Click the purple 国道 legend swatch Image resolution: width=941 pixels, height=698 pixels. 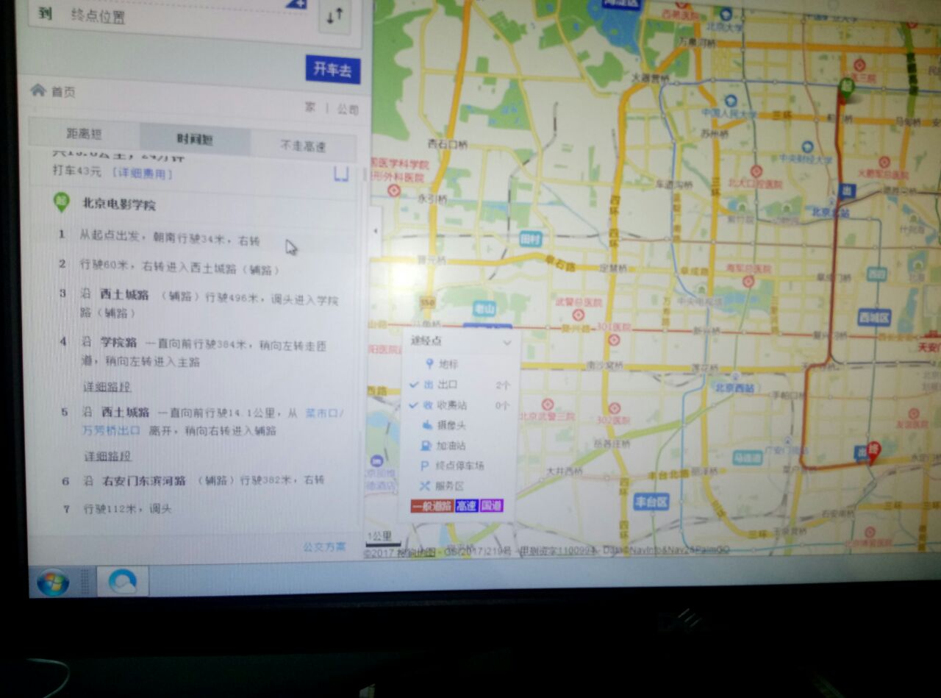[x=491, y=506]
